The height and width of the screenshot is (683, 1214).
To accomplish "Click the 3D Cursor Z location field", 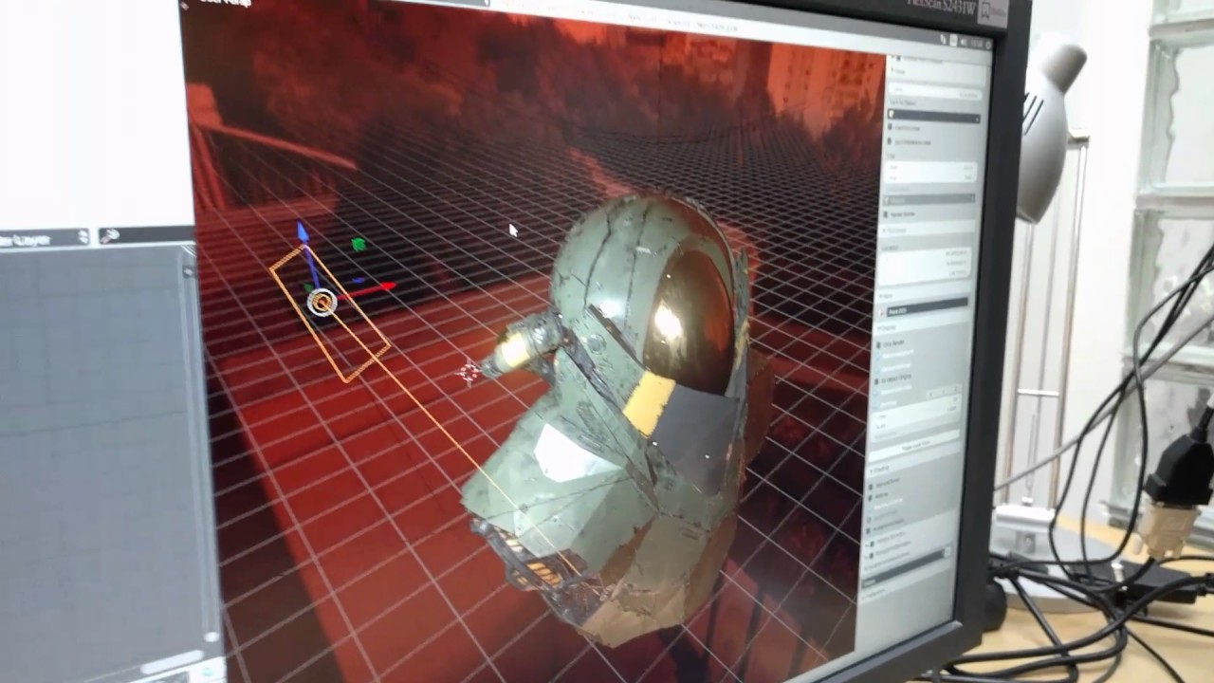I will point(925,276).
